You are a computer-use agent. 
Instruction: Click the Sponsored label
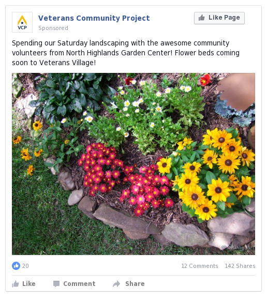pos(53,28)
